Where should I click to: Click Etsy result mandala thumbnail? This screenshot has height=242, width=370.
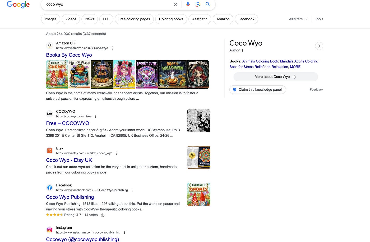199,157
